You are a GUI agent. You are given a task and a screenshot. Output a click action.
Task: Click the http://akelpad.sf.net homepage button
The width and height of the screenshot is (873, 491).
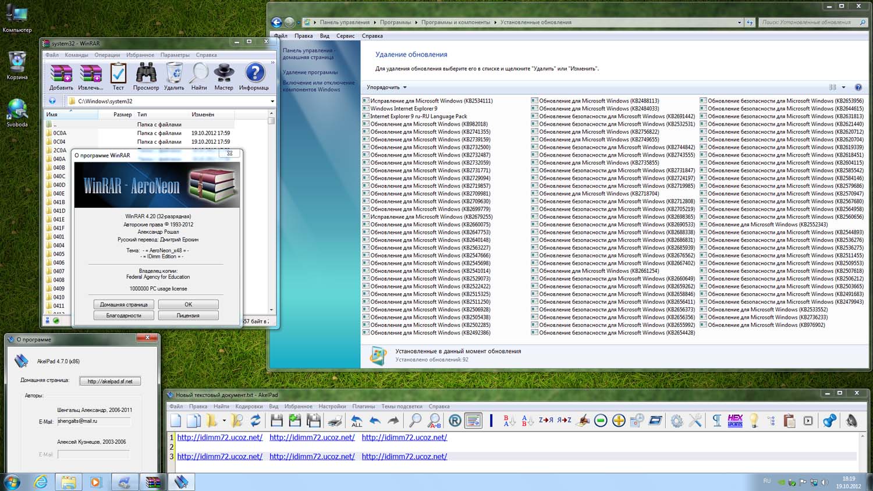(110, 381)
